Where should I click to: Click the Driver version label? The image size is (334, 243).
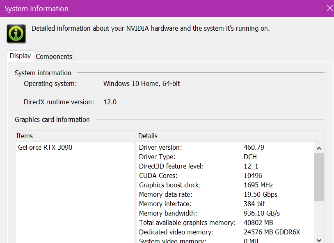[160, 147]
